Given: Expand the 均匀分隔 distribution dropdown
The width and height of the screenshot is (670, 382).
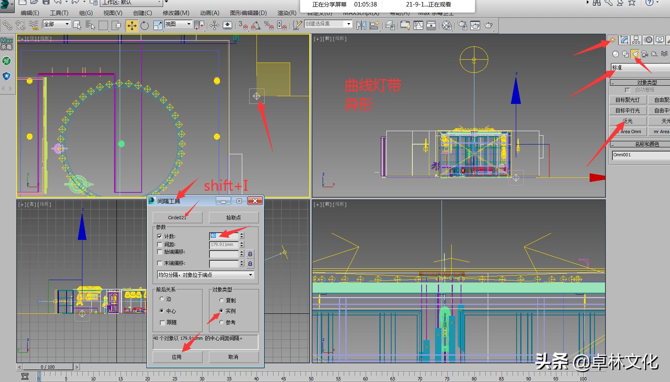Looking at the screenshot, I should coord(250,275).
